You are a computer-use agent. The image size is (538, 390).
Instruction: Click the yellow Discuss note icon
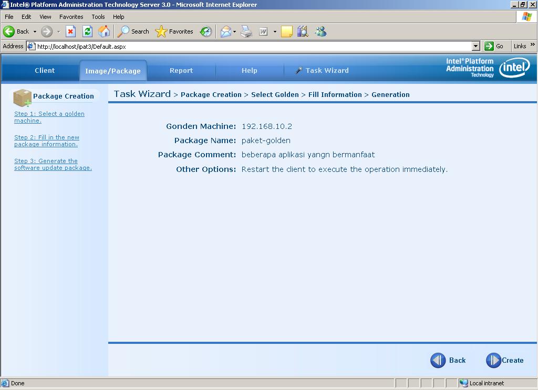click(286, 31)
